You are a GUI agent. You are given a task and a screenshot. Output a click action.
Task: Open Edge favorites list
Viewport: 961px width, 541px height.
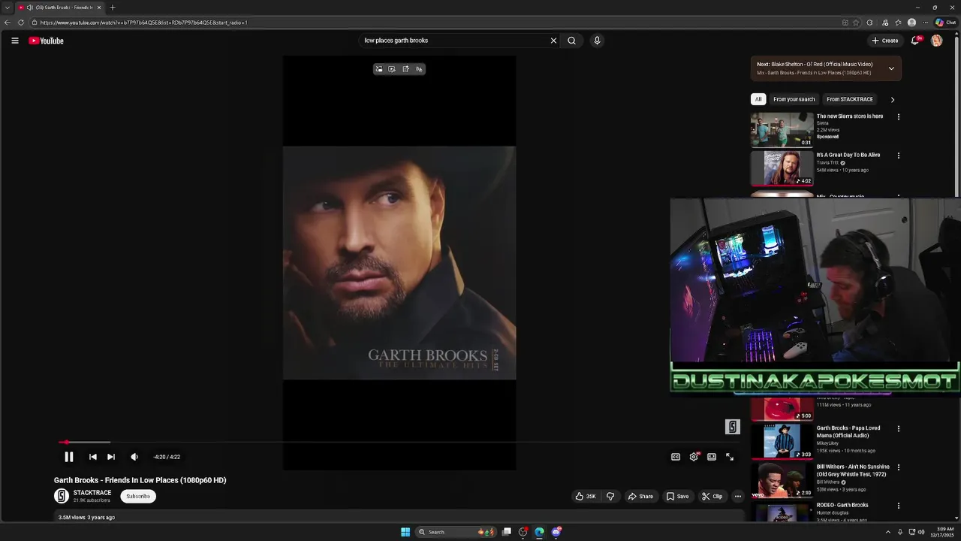(898, 23)
